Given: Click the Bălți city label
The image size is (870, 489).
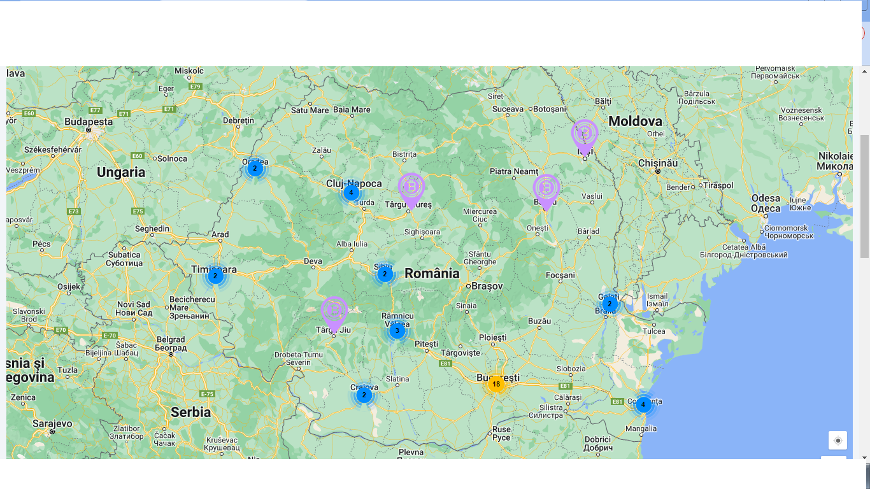Looking at the screenshot, I should tap(602, 101).
